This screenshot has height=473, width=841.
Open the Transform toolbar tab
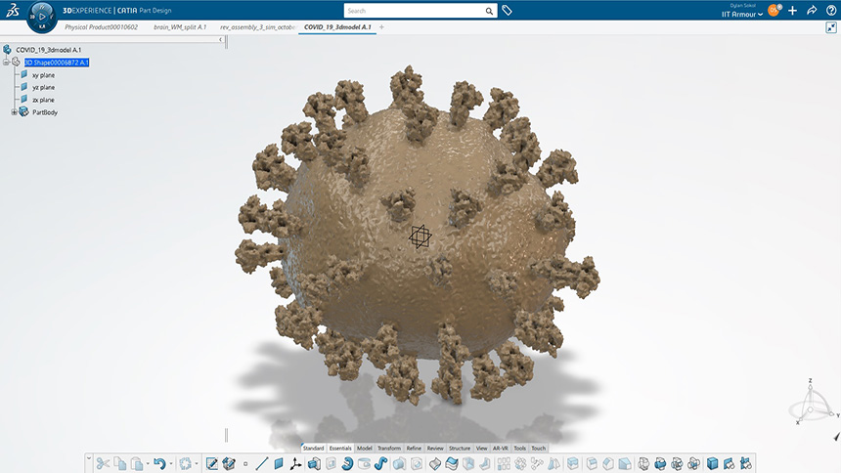(388, 449)
